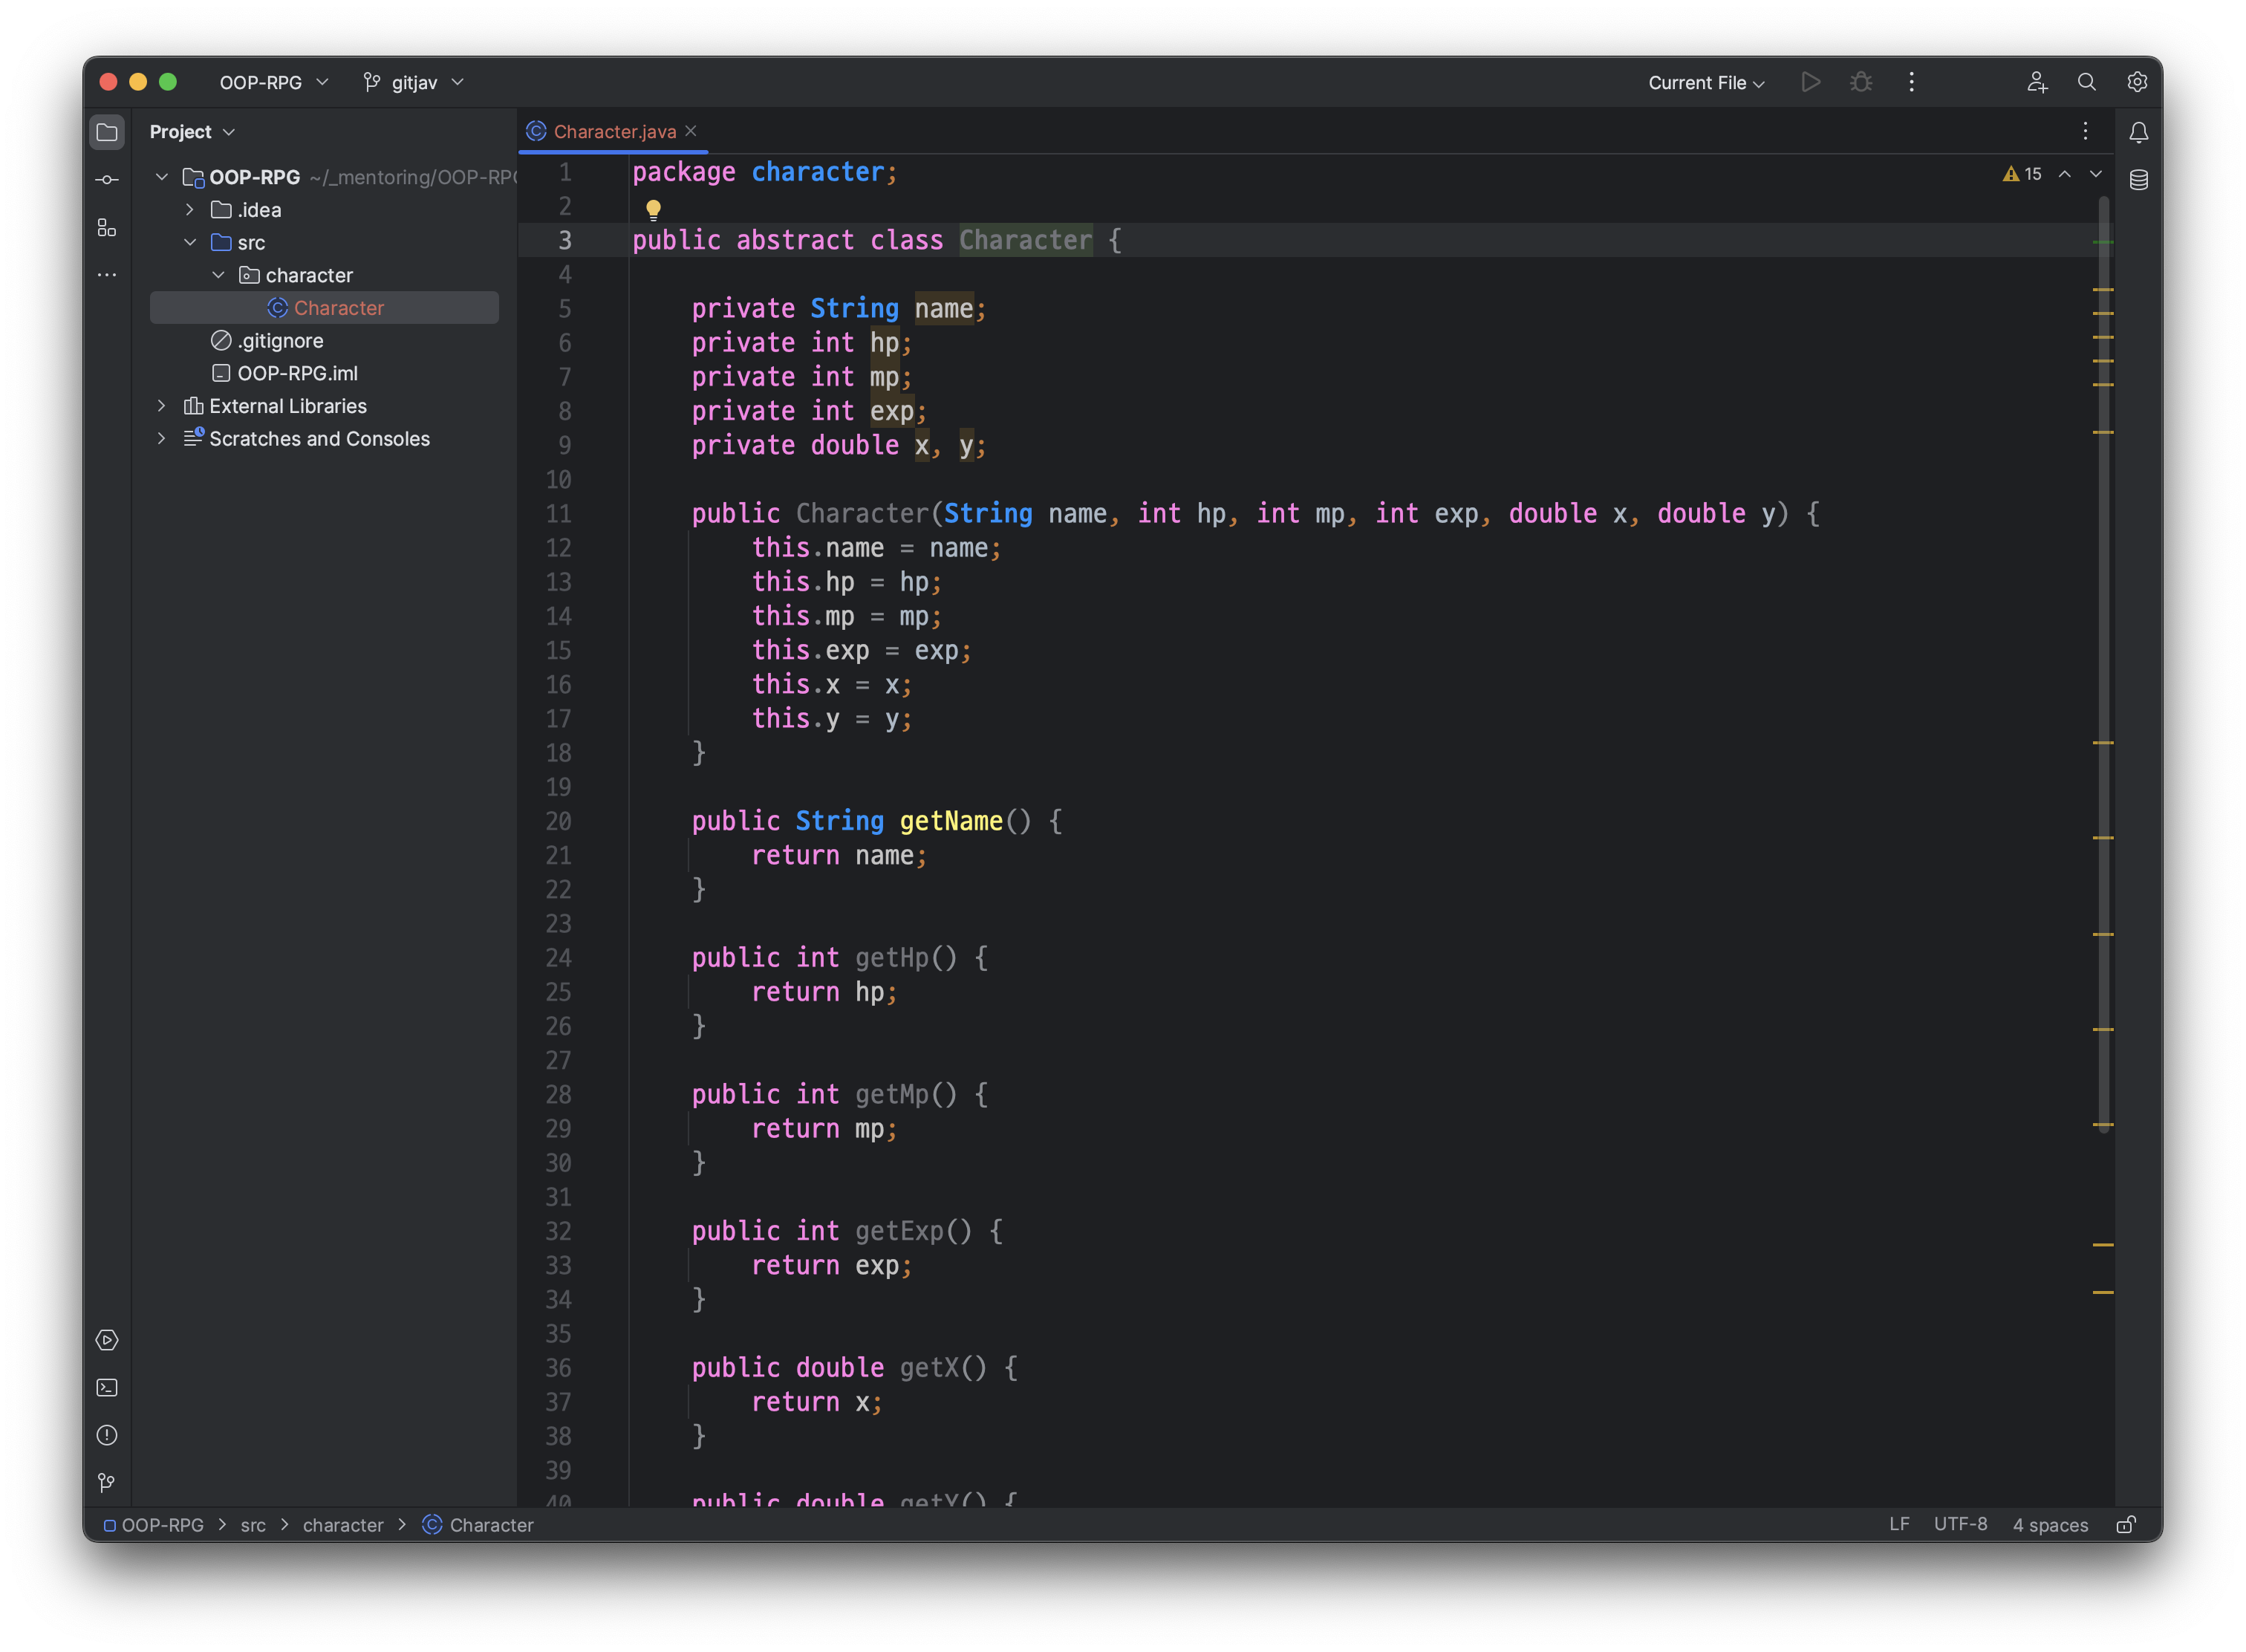Select the Character.java editor tab
Image resolution: width=2246 pixels, height=1652 pixels.
tap(614, 132)
